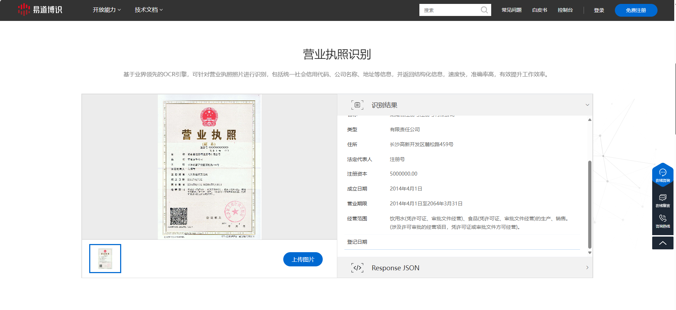
Task: Click the 免费注册 button
Action: 636,10
